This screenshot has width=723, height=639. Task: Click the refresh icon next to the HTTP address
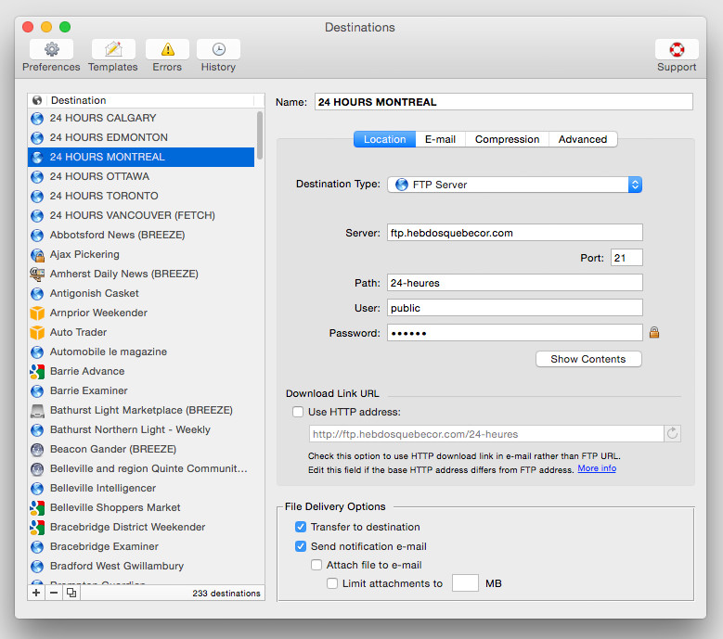point(672,433)
